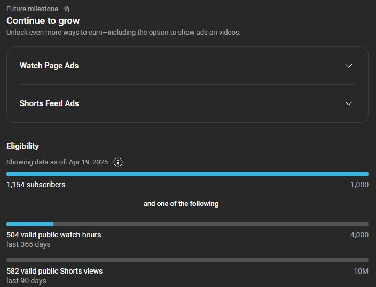The image size is (376, 287).
Task: Click the lock icon beside Future milestone
Action: click(66, 9)
